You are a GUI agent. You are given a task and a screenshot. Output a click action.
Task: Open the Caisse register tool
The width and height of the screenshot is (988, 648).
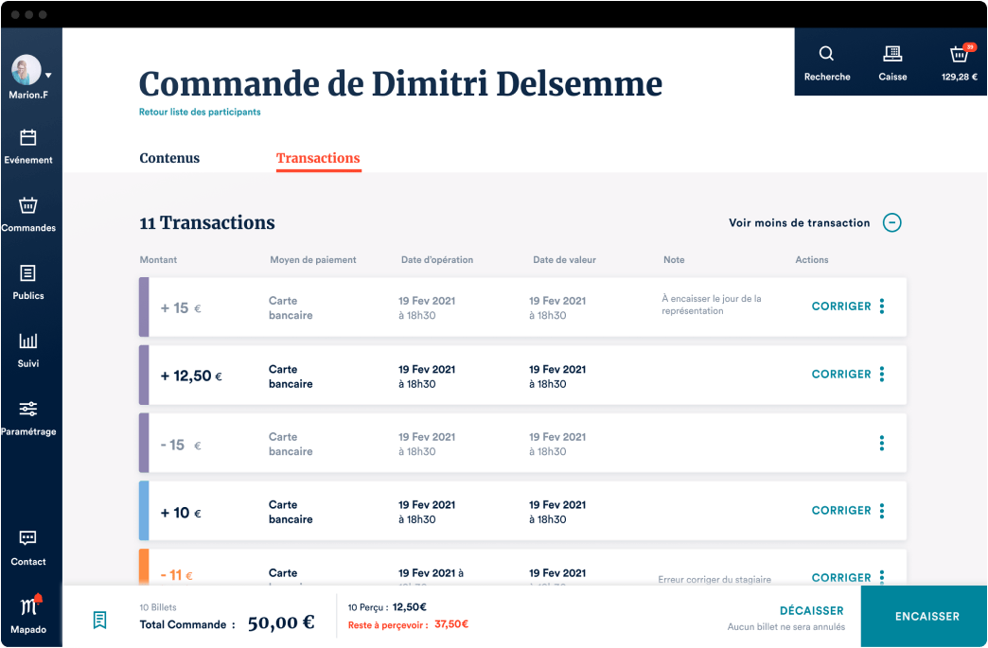click(891, 61)
